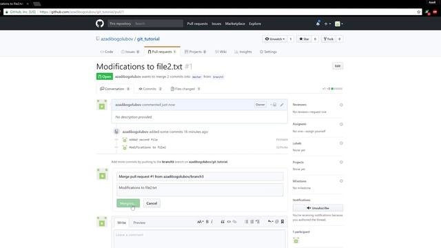Open the Insights tab
The image size is (441, 248).
coord(243,52)
